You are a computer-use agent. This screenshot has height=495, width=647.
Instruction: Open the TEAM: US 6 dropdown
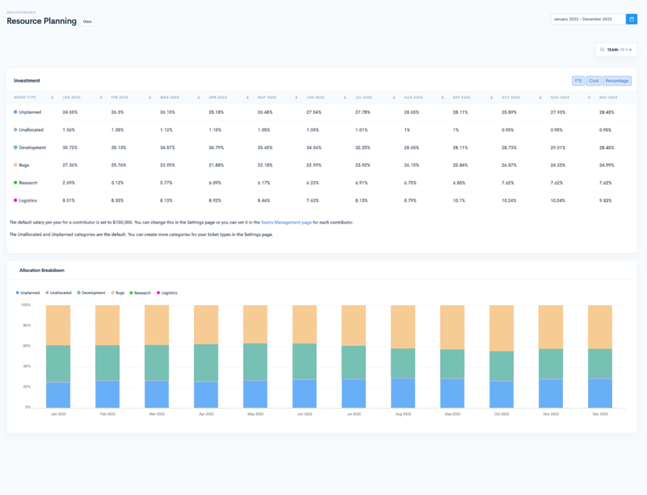(x=616, y=49)
